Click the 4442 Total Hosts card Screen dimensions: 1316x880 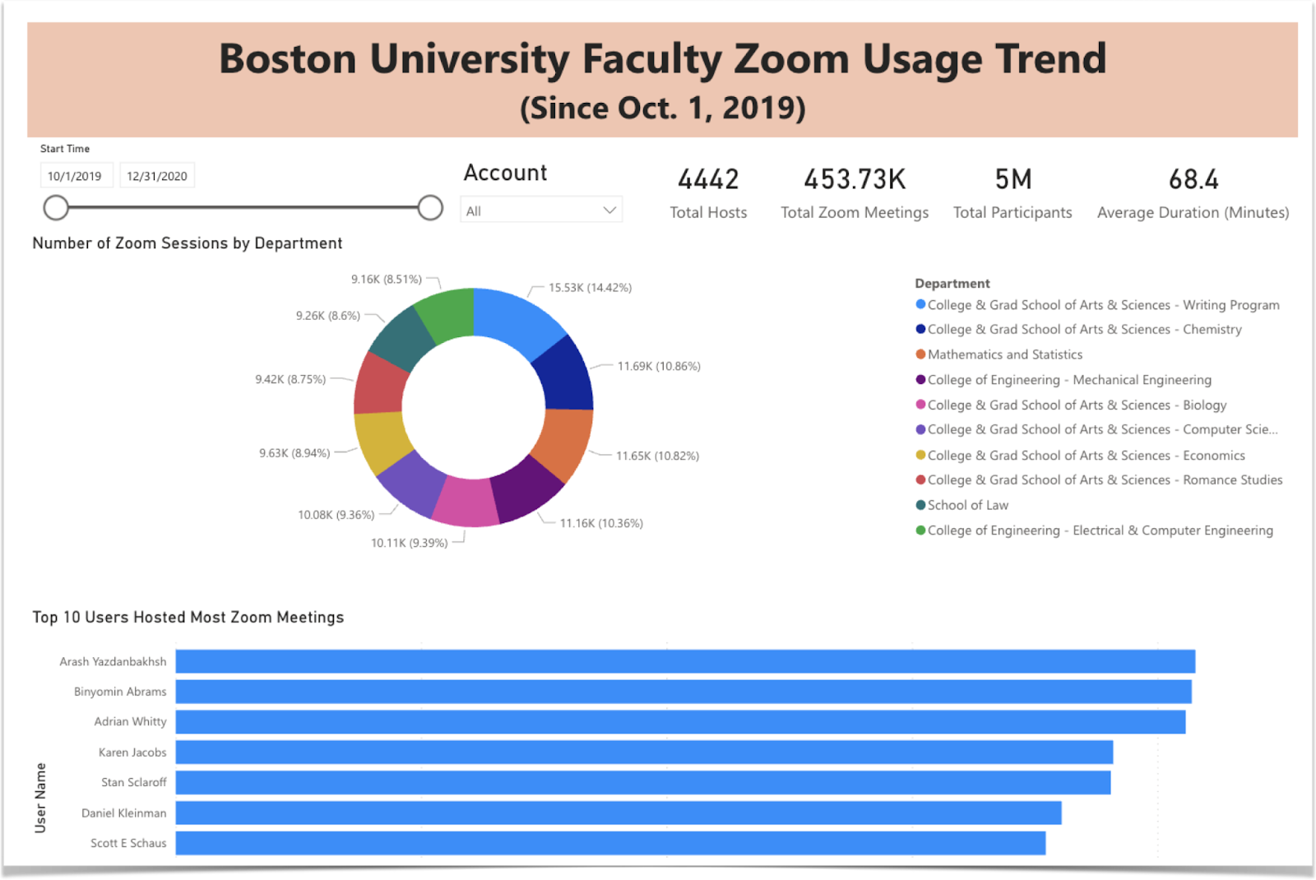click(x=708, y=194)
